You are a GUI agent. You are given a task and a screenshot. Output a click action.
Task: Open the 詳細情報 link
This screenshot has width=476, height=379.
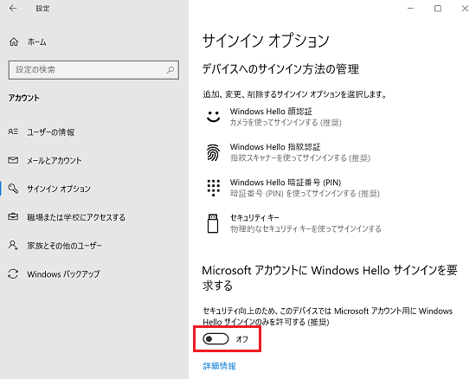[220, 366]
